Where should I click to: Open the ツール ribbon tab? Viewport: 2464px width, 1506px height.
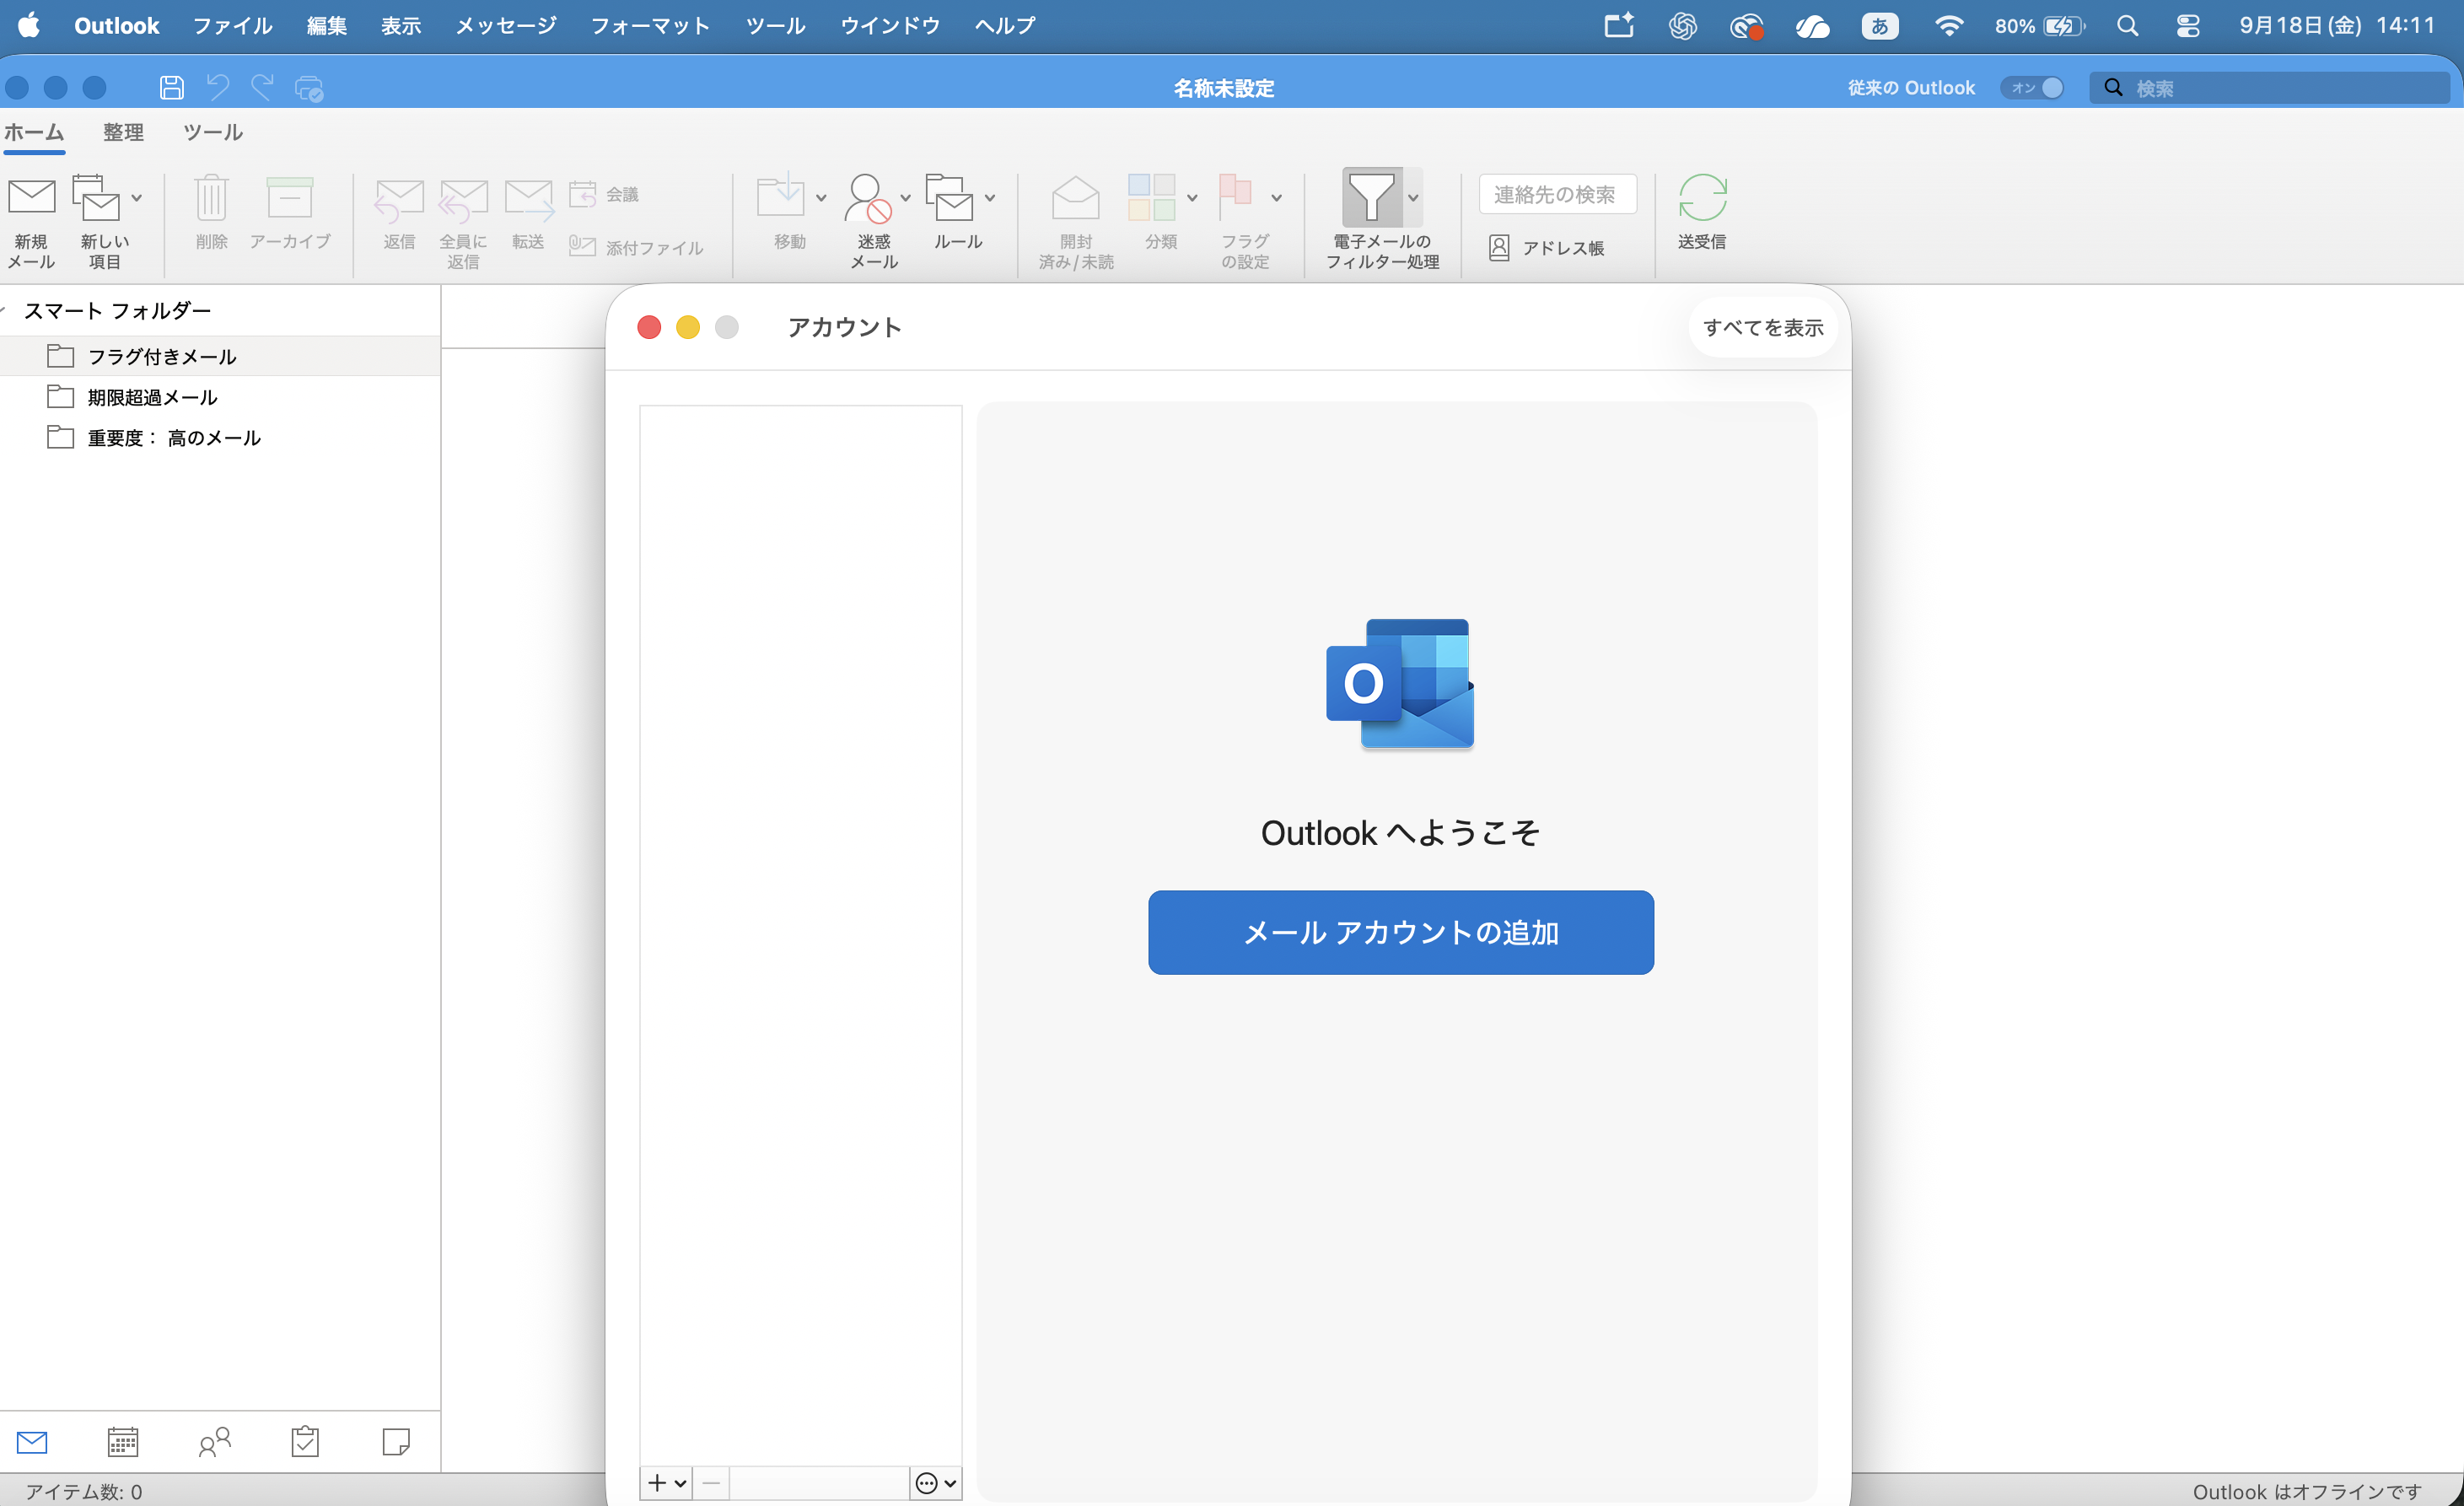point(213,132)
